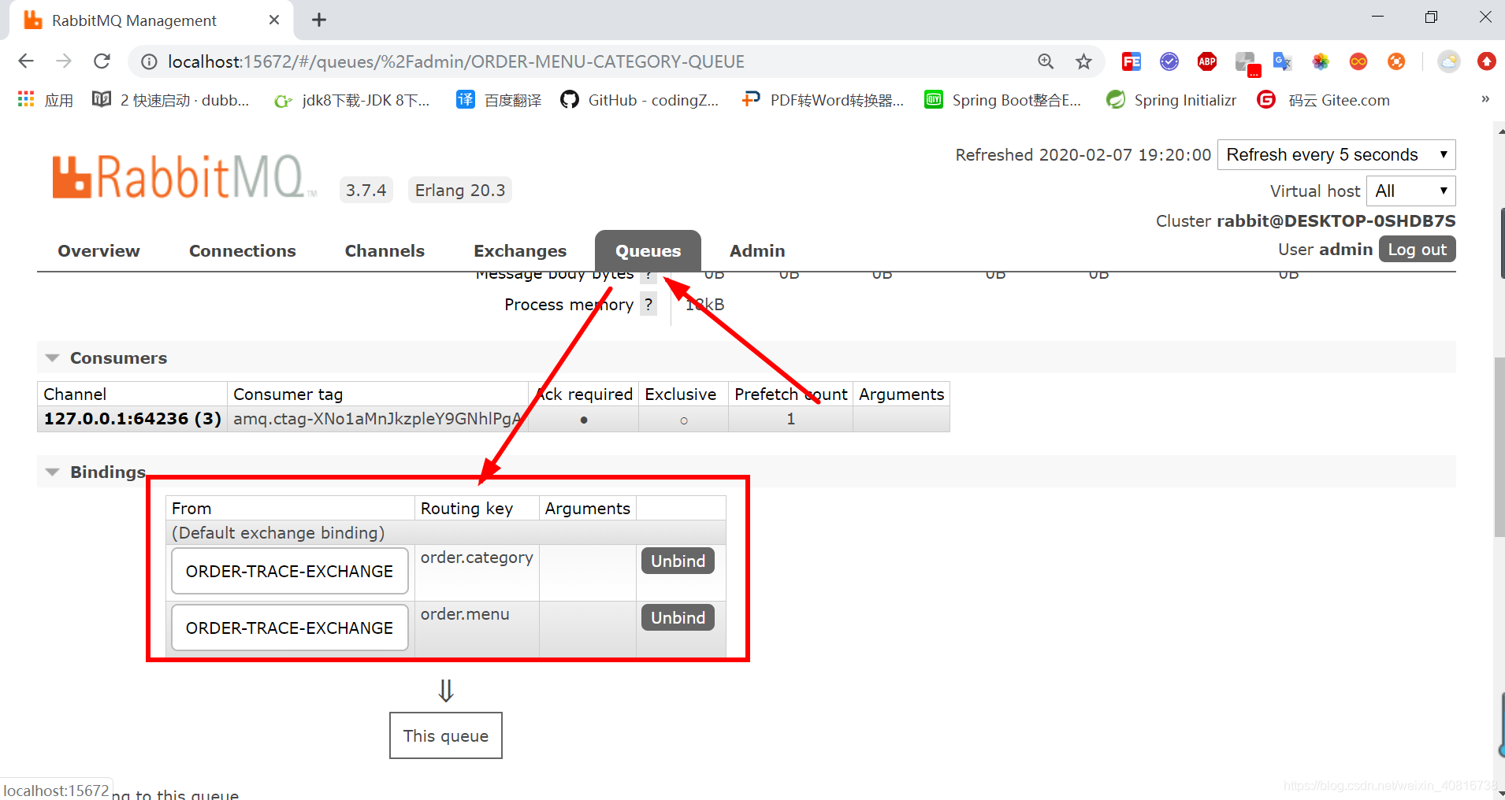1505x800 pixels.
Task: View site information for localhost
Action: point(149,61)
